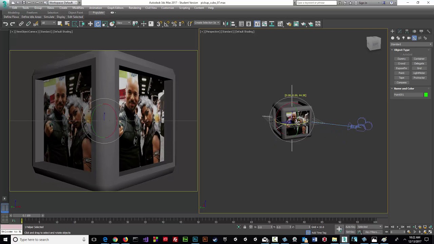The image size is (434, 244).
Task: Activate the Select and Place tool
Action: (x=112, y=24)
